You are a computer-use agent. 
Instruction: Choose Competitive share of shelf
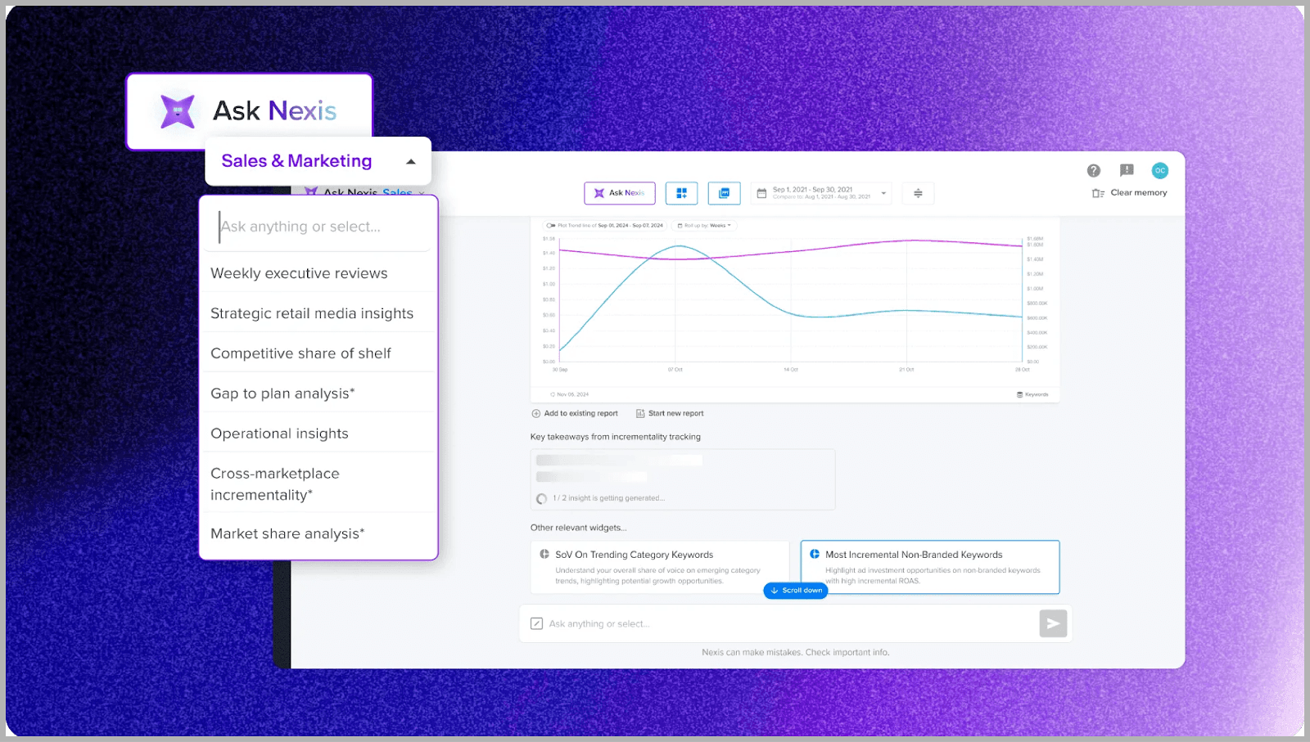coord(318,353)
